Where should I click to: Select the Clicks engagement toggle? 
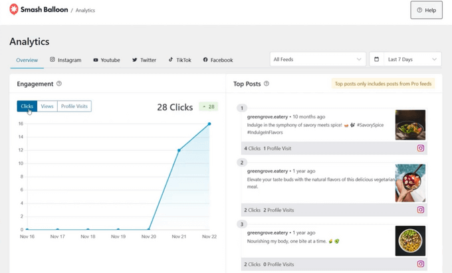pyautogui.click(x=27, y=106)
